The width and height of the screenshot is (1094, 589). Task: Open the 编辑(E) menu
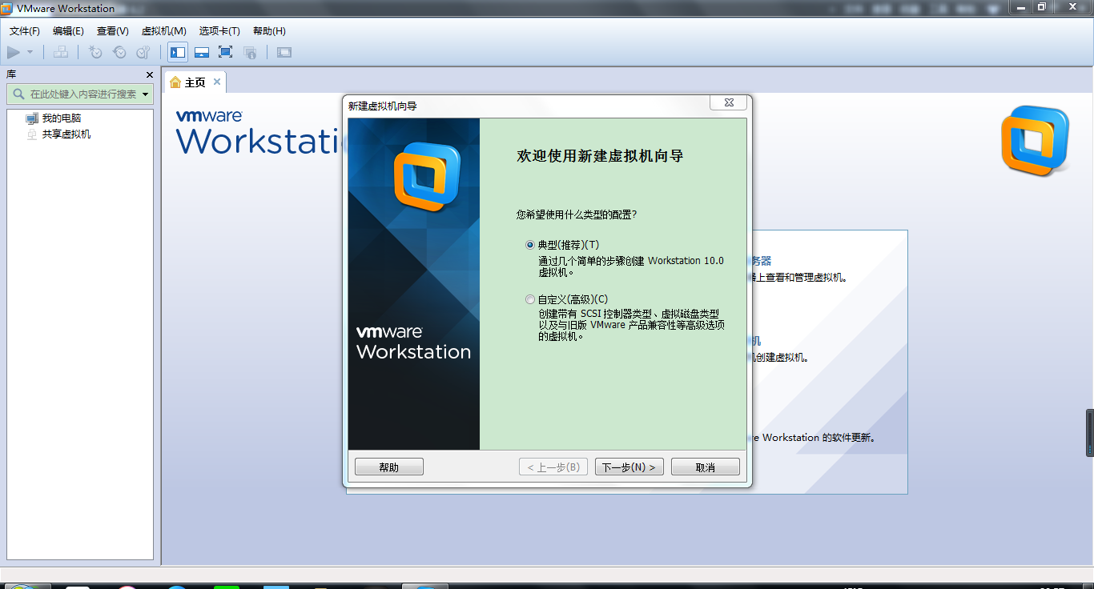(x=68, y=31)
